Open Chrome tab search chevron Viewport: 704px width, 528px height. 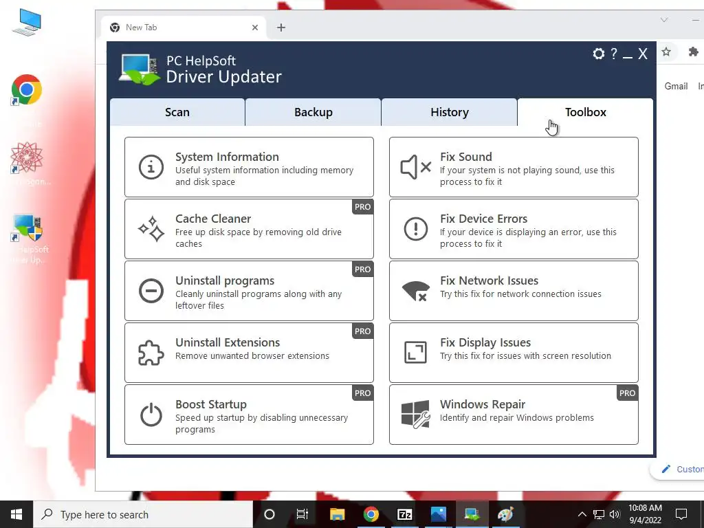coord(664,20)
